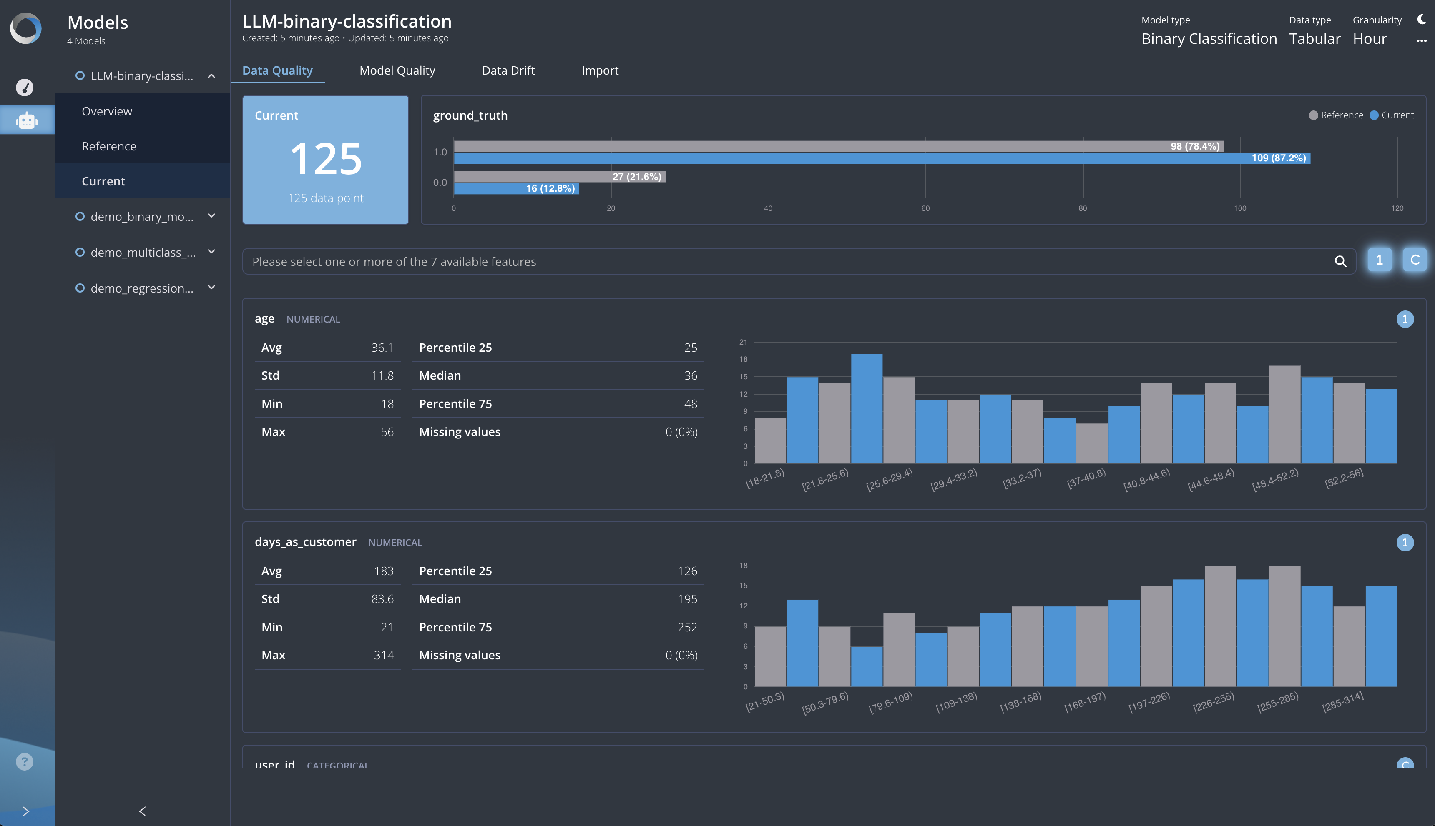Viewport: 1435px width, 826px height.
Task: Click the 16 (12.8%) current bar
Action: point(517,188)
